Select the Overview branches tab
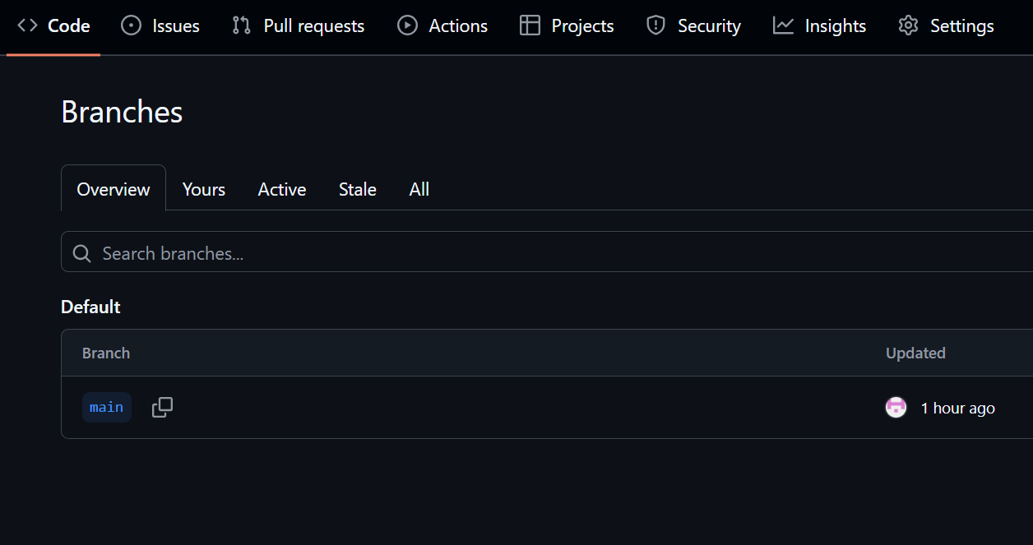The image size is (1033, 545). (113, 189)
